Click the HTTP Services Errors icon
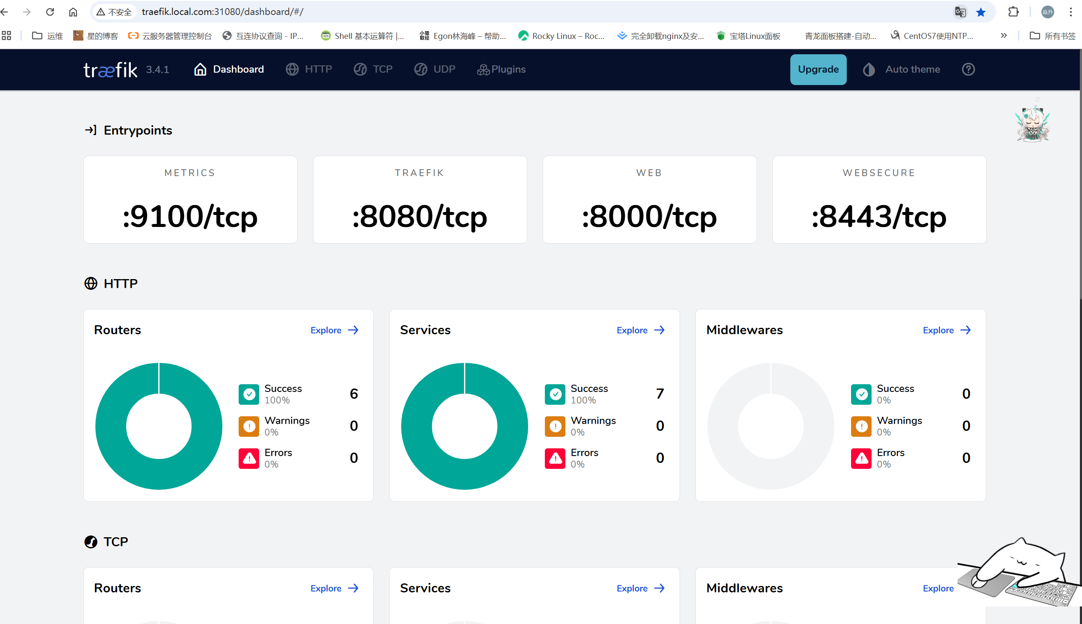 click(x=555, y=459)
